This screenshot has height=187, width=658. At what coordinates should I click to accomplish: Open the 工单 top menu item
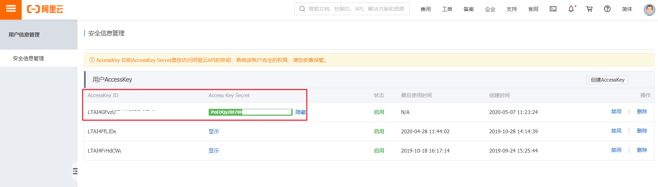(447, 9)
